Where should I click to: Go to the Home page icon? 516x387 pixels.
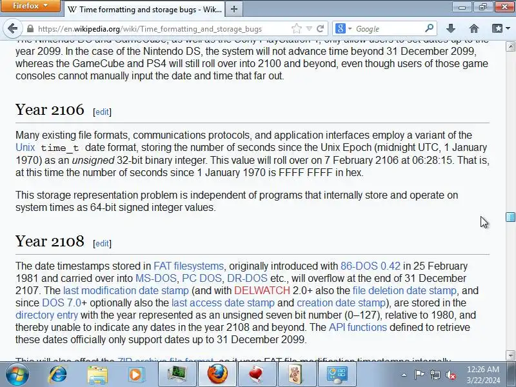point(474,28)
